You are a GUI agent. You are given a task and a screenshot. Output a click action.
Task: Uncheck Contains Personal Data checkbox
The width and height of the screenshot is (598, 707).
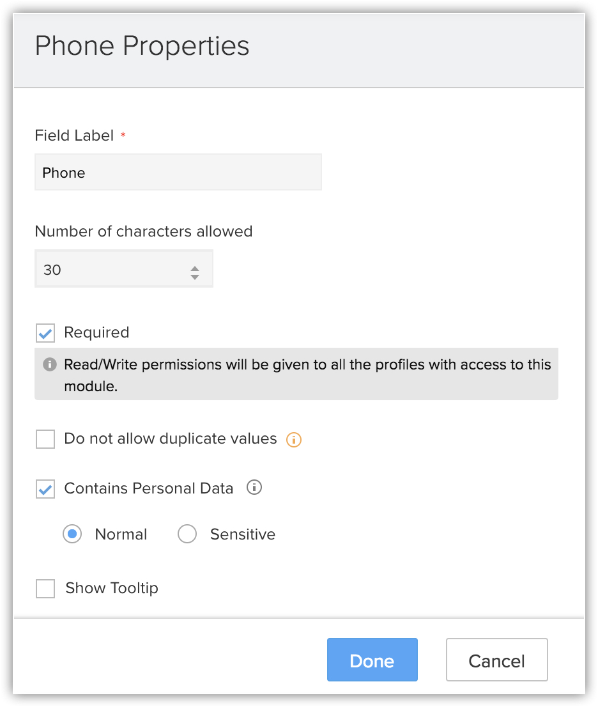[45, 489]
